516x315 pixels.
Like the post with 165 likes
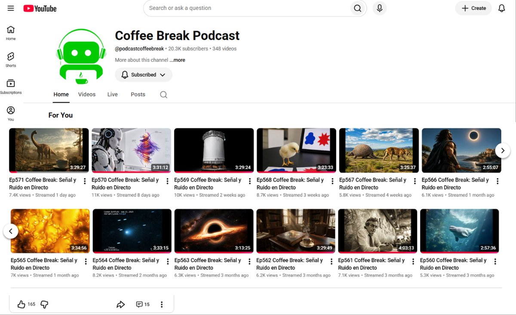click(x=21, y=304)
